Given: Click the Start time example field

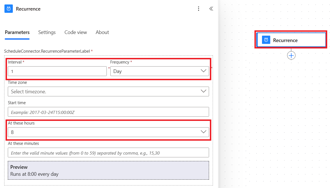Looking at the screenshot, I should click(x=109, y=112).
